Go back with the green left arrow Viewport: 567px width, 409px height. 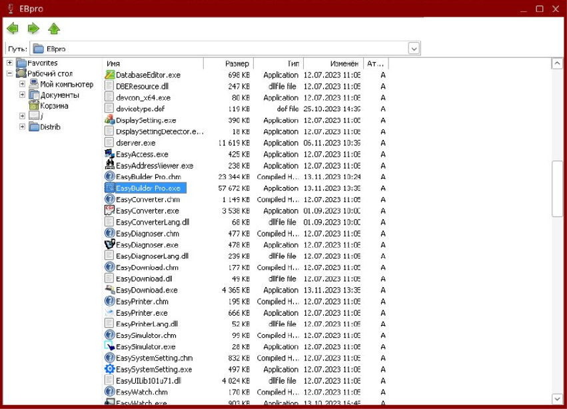(13, 28)
